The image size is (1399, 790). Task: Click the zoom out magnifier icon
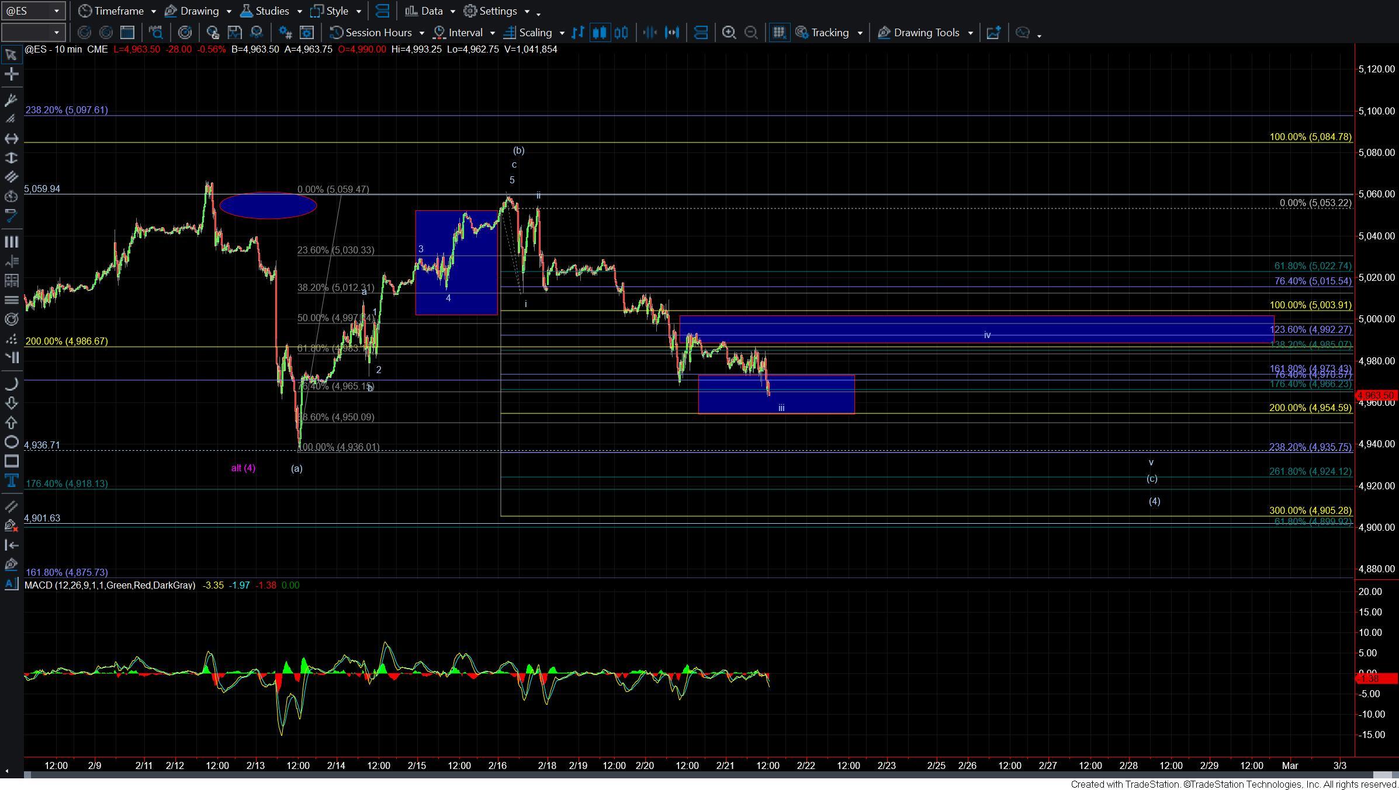pyautogui.click(x=751, y=33)
